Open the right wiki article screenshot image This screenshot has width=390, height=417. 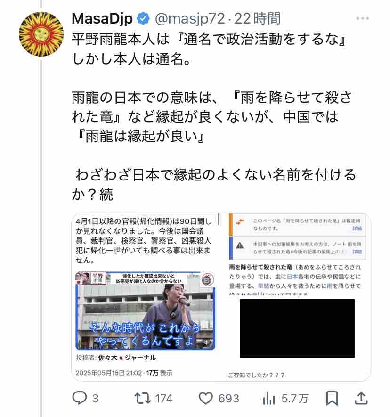tap(297, 297)
